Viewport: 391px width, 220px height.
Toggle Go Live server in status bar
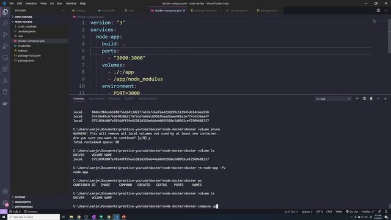tap(352, 211)
